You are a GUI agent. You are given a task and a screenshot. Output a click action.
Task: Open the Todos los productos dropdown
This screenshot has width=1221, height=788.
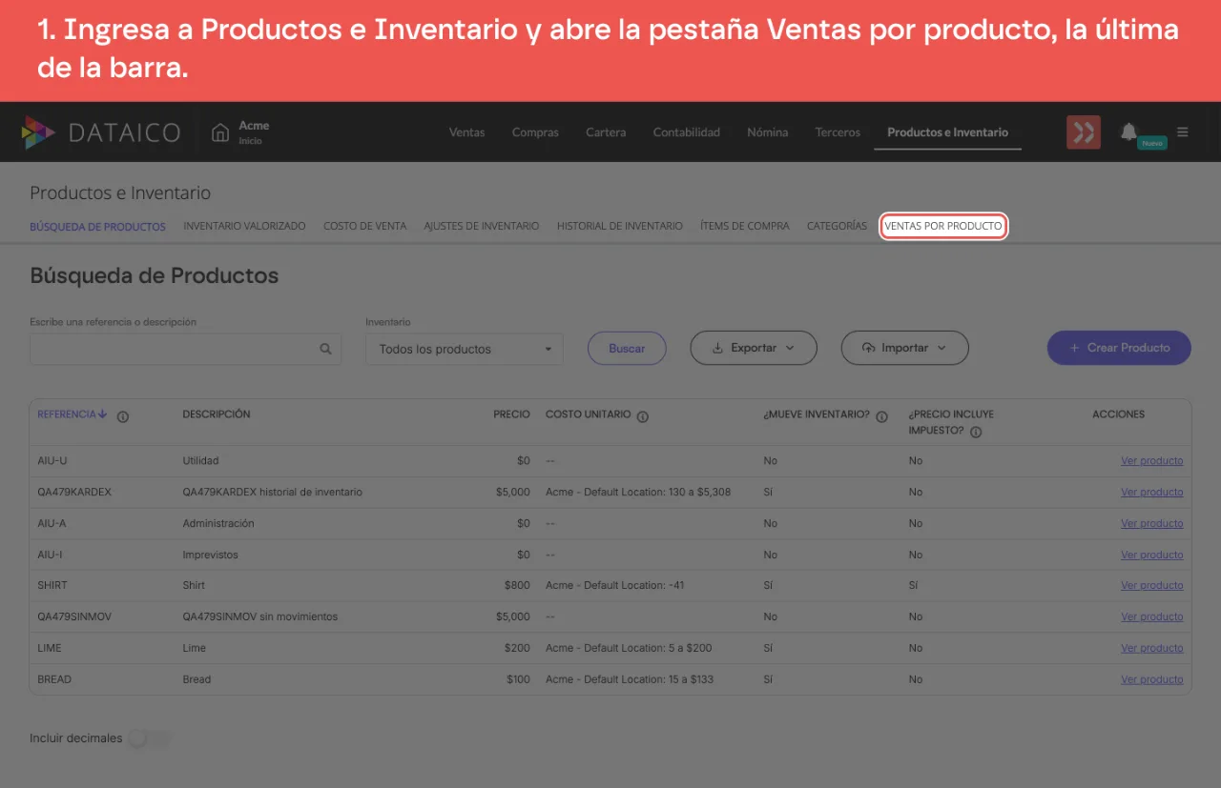(x=465, y=349)
